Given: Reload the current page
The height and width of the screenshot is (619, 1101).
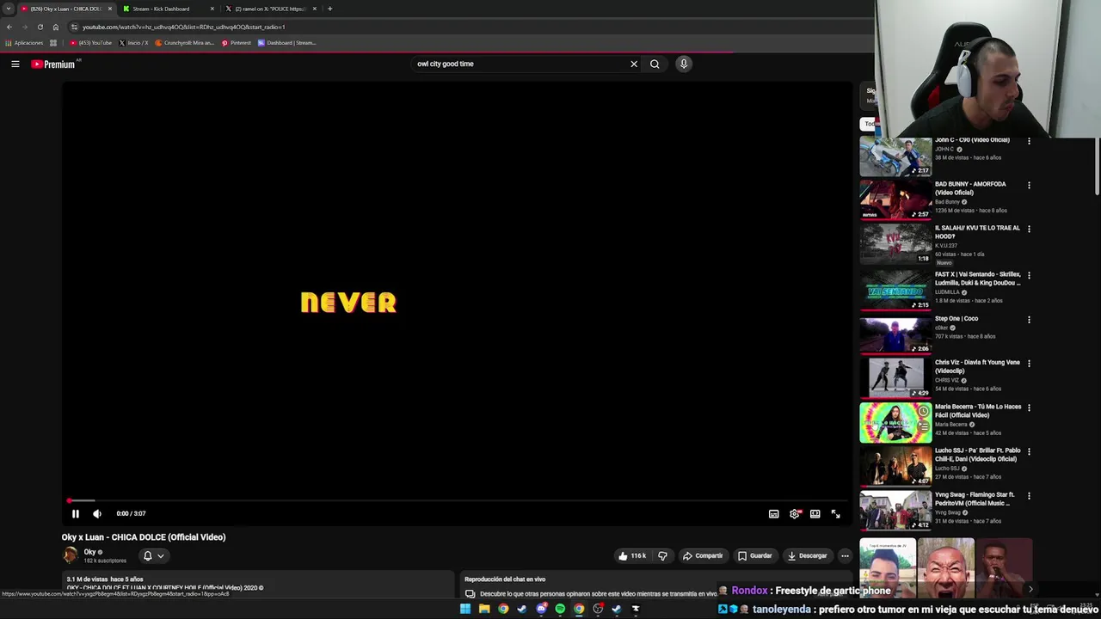Looking at the screenshot, I should [x=40, y=27].
